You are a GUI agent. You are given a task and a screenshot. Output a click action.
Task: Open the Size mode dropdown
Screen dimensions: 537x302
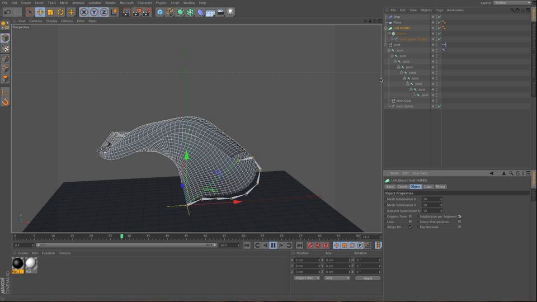pos(337,278)
